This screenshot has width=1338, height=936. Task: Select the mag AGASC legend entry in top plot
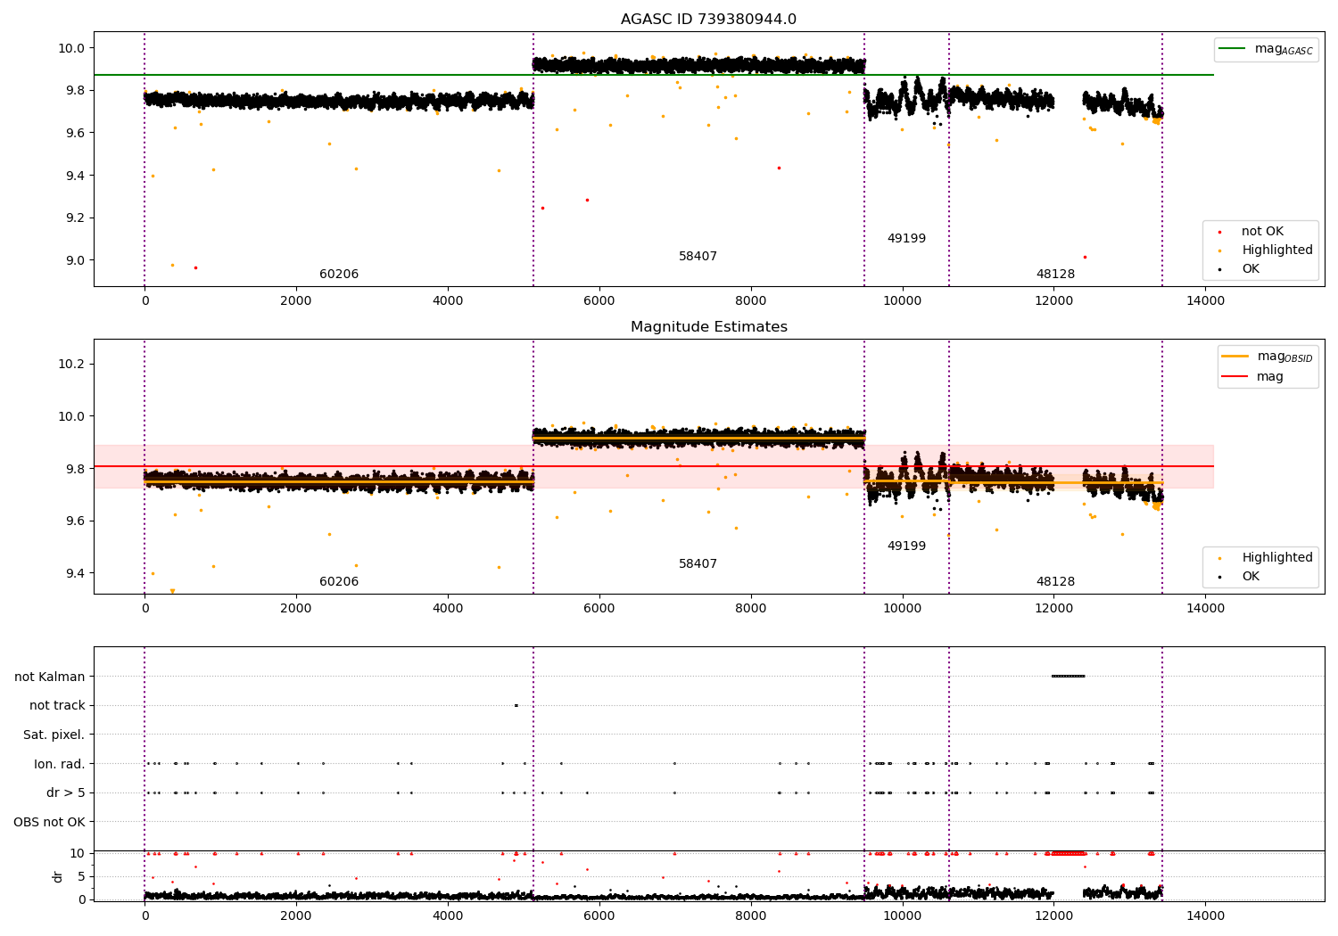pos(1266,49)
